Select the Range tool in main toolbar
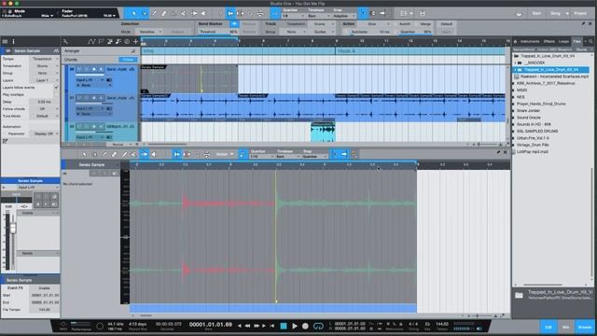Screen dimensions: 597x336 145,13
